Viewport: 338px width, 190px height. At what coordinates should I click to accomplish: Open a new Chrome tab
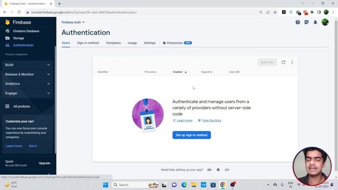tap(59, 4)
